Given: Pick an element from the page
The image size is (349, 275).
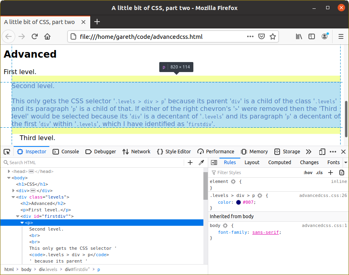Looking at the screenshot, I should click(7, 152).
